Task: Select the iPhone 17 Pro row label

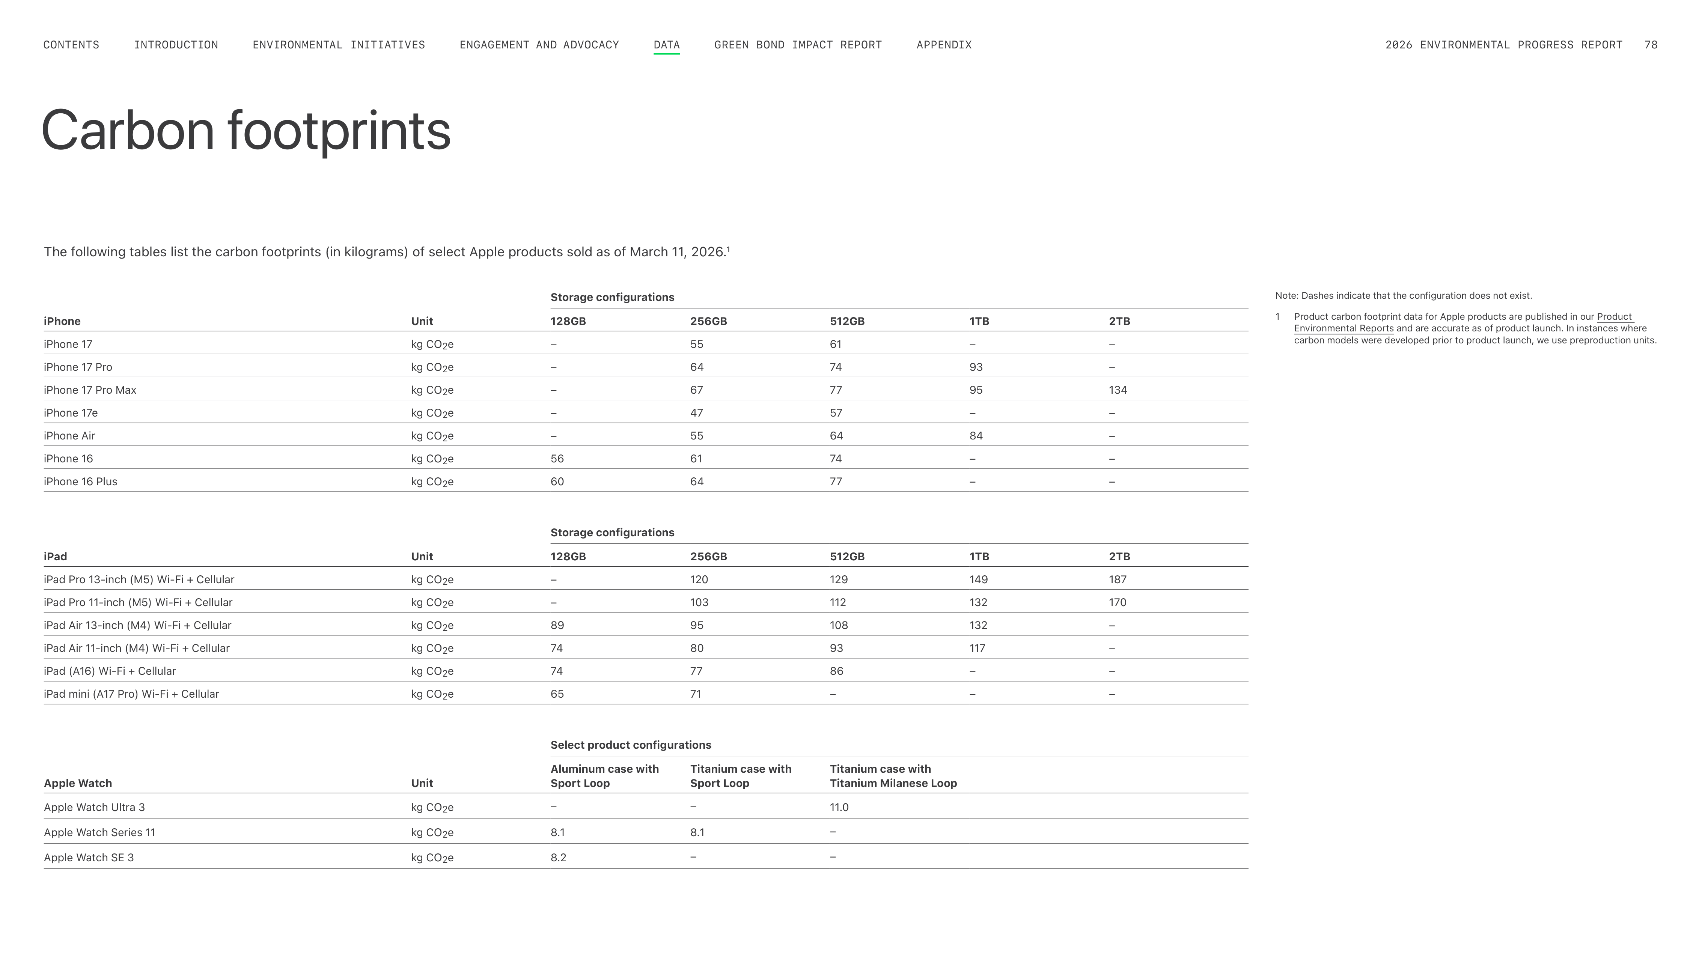Action: coord(78,367)
